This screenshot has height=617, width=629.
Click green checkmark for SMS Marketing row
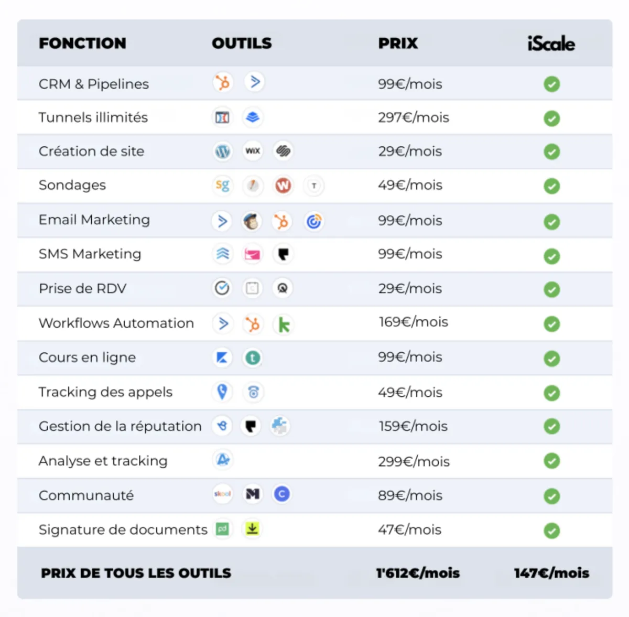pyautogui.click(x=551, y=256)
